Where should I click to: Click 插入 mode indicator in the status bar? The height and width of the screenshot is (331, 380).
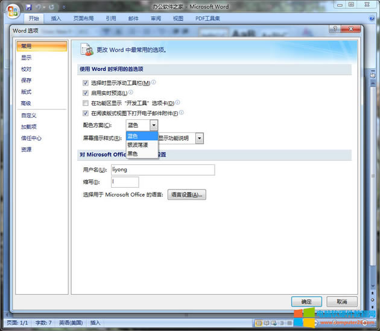pos(95,323)
